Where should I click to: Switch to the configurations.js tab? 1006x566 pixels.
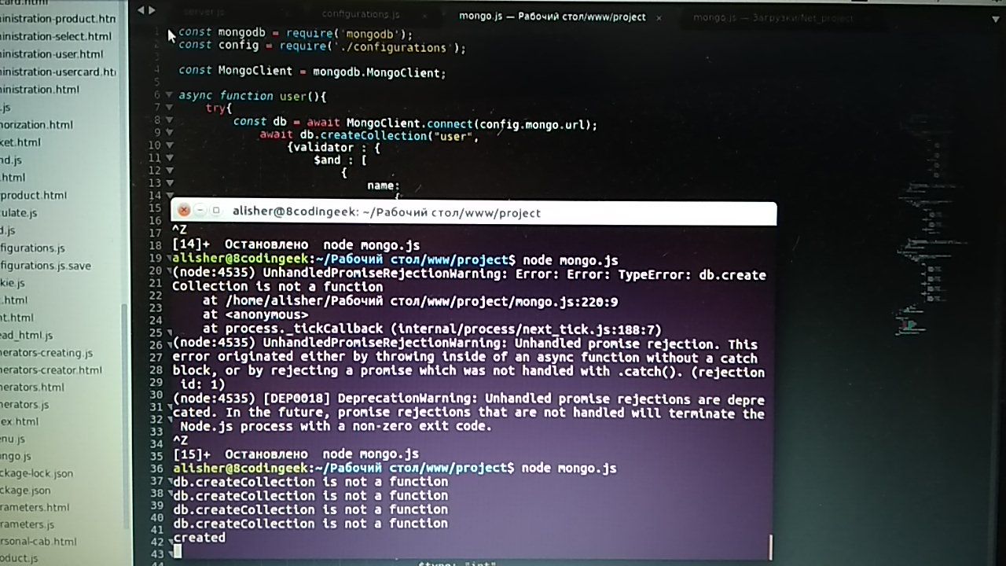[361, 14]
